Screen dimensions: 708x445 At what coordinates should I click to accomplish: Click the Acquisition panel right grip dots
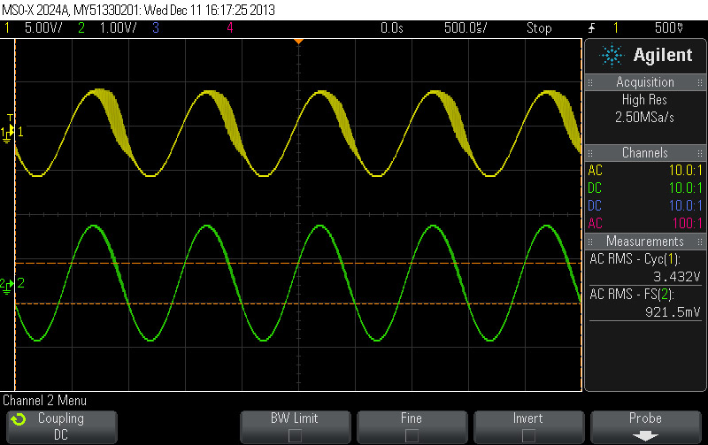tap(700, 82)
